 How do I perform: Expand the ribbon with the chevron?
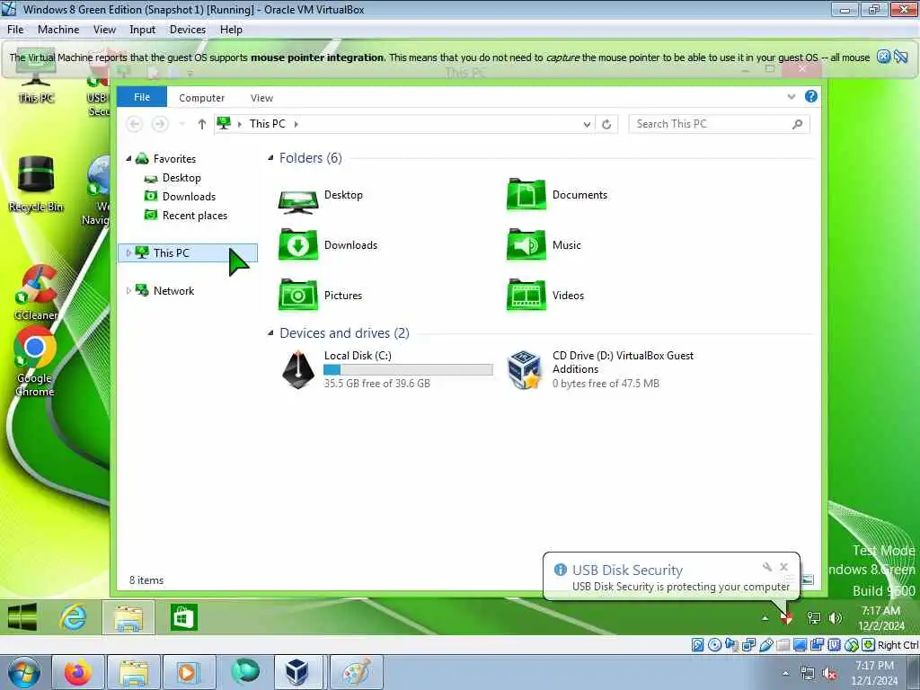(792, 97)
